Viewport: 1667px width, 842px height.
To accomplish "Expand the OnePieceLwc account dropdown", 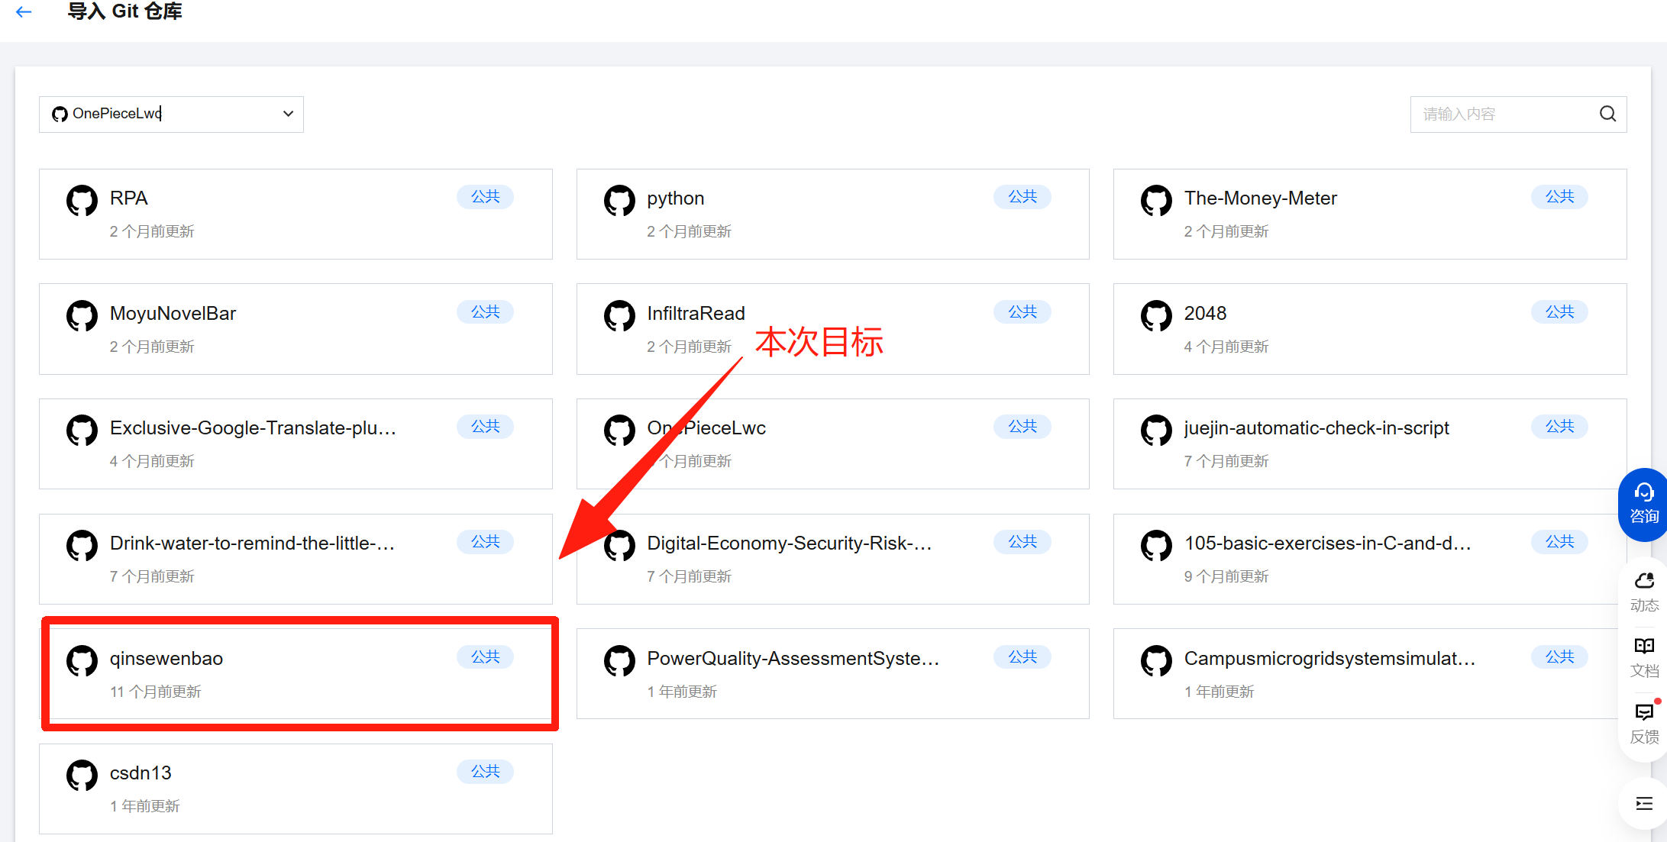I will click(x=288, y=114).
